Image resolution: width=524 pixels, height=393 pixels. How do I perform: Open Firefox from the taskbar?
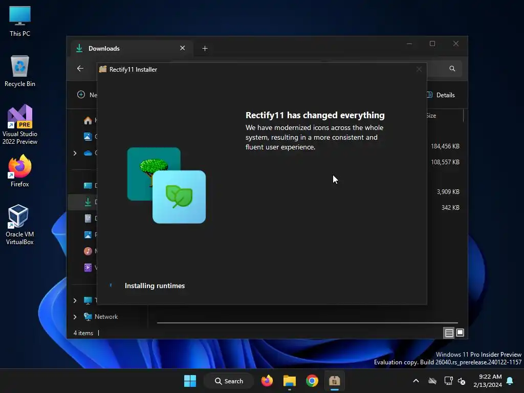267,381
